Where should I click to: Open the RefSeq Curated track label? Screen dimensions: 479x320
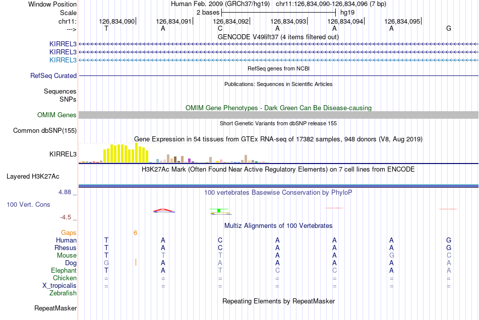pos(53,75)
